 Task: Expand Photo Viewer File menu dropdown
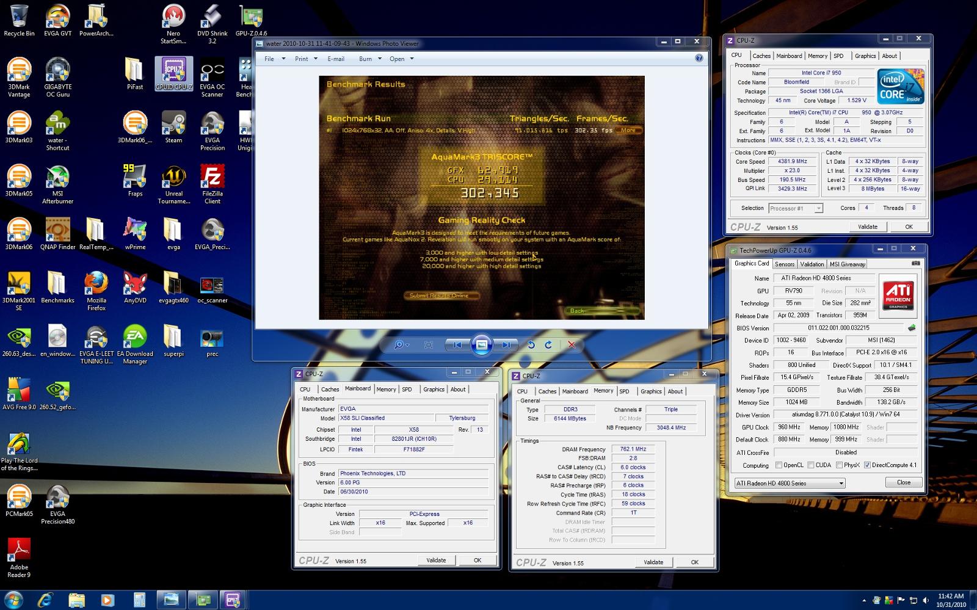click(x=283, y=59)
